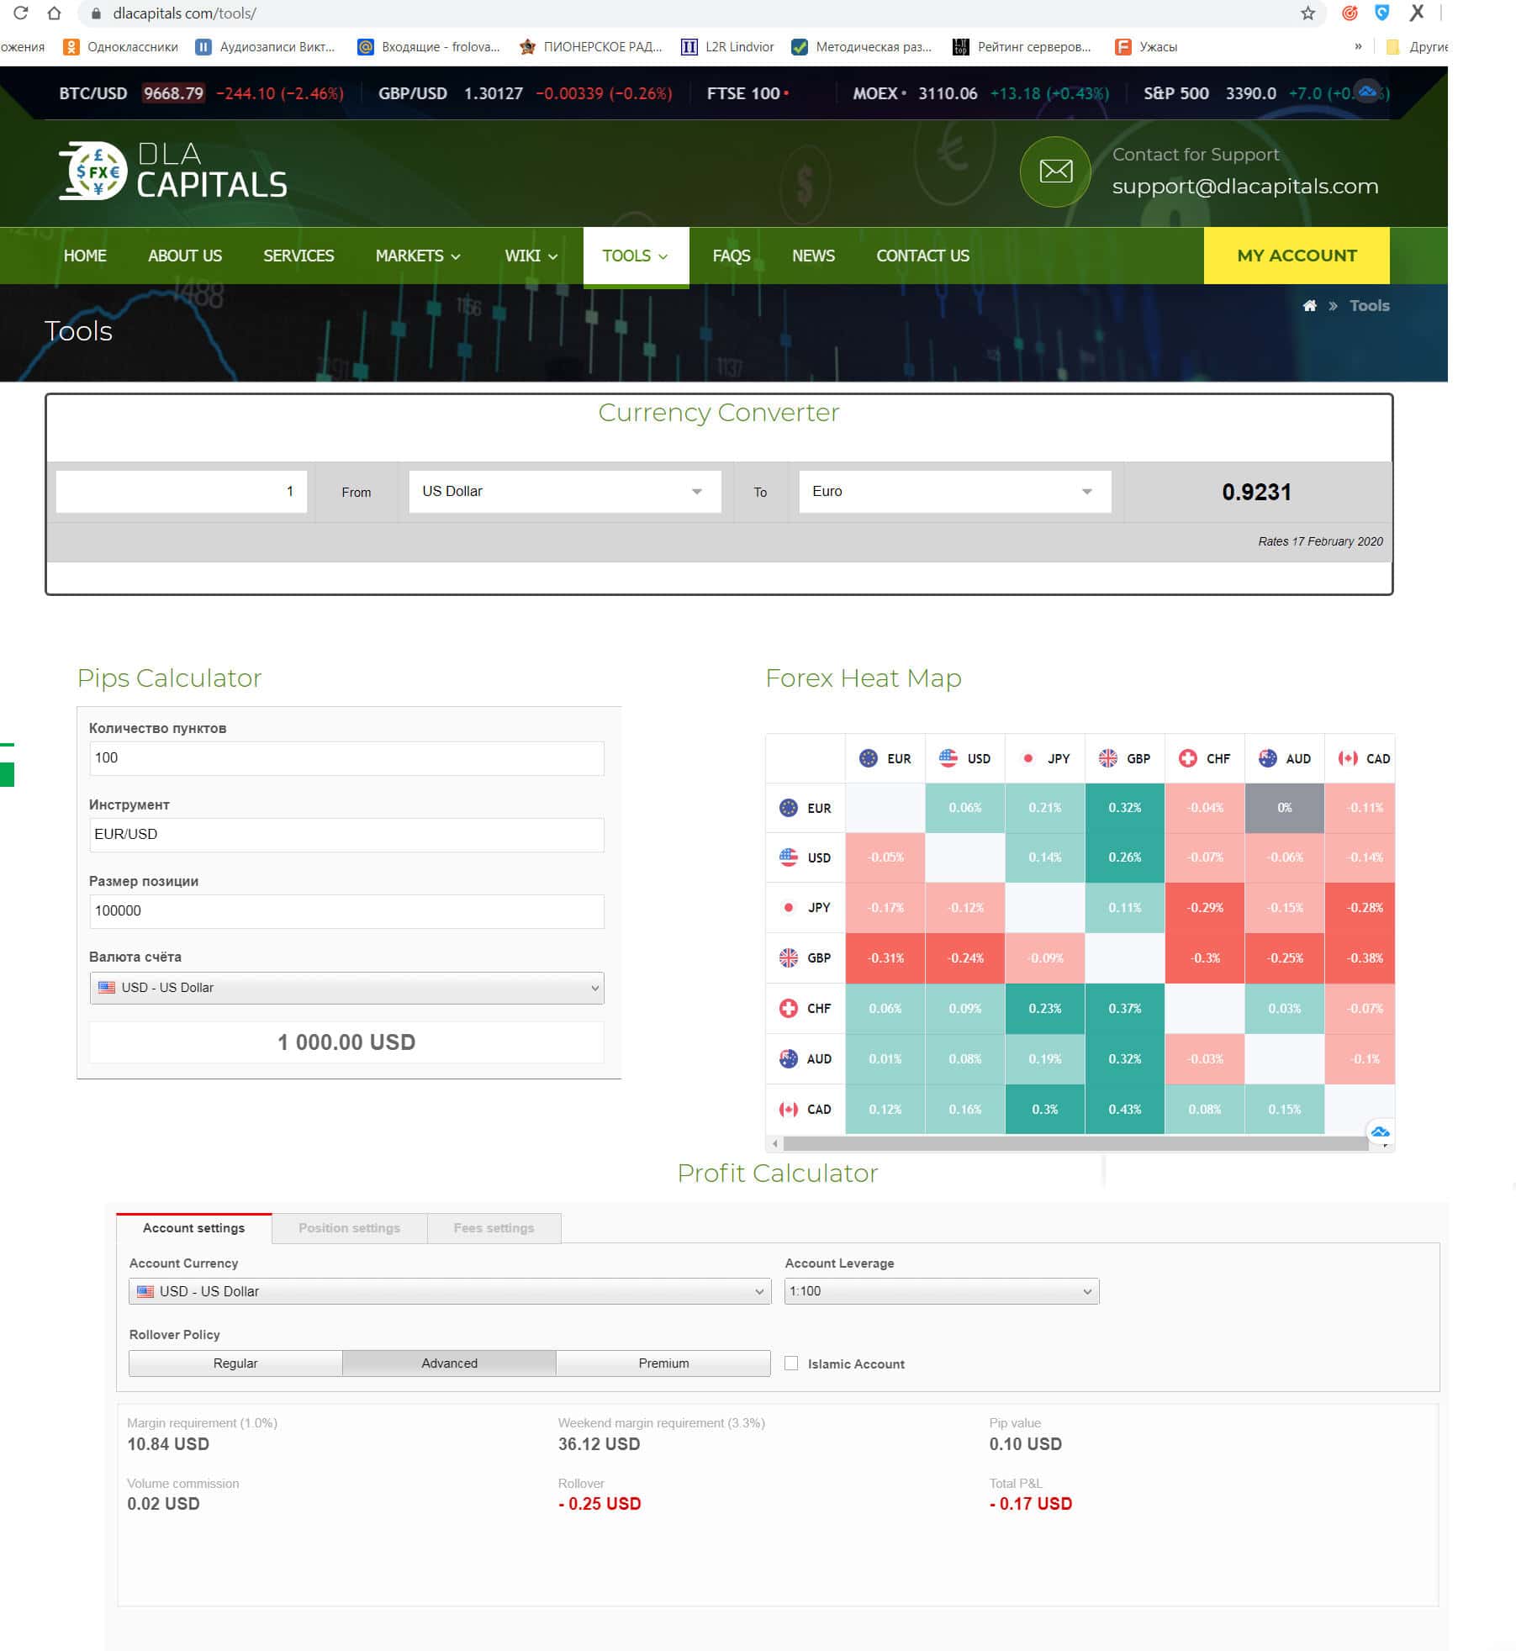Click the site padlock icon
1516x1651 pixels.
click(x=96, y=13)
